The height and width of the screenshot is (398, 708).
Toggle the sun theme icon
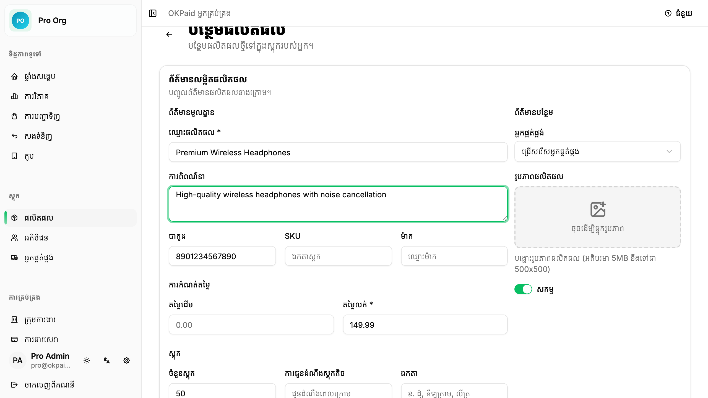87,360
